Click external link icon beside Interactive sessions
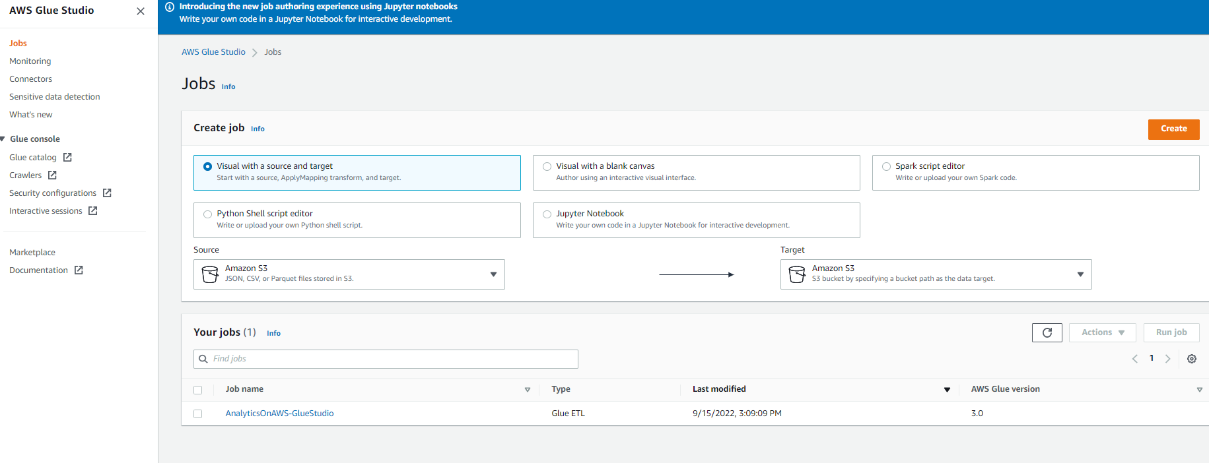 click(92, 210)
